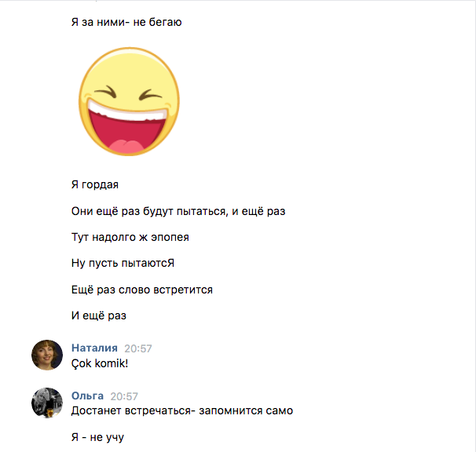476x452 pixels.
Task: Select the message 'Ещё раз слово встретится'
Action: tap(142, 290)
